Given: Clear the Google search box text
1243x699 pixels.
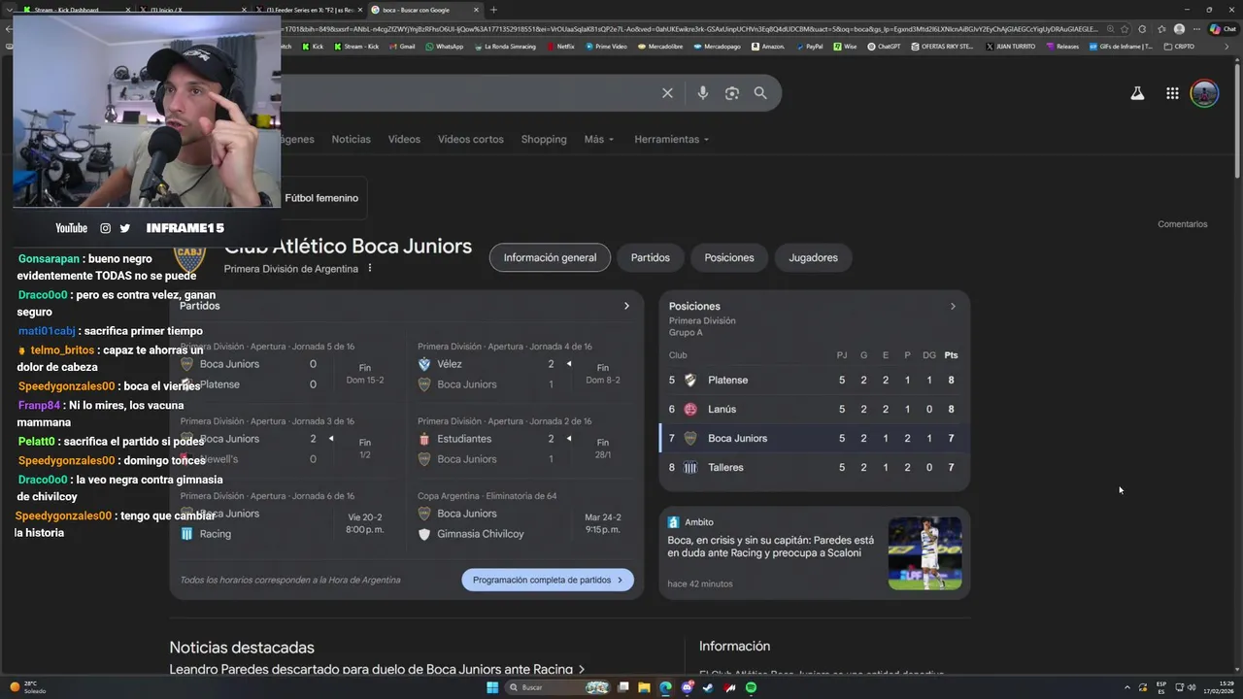Looking at the screenshot, I should [x=667, y=93].
